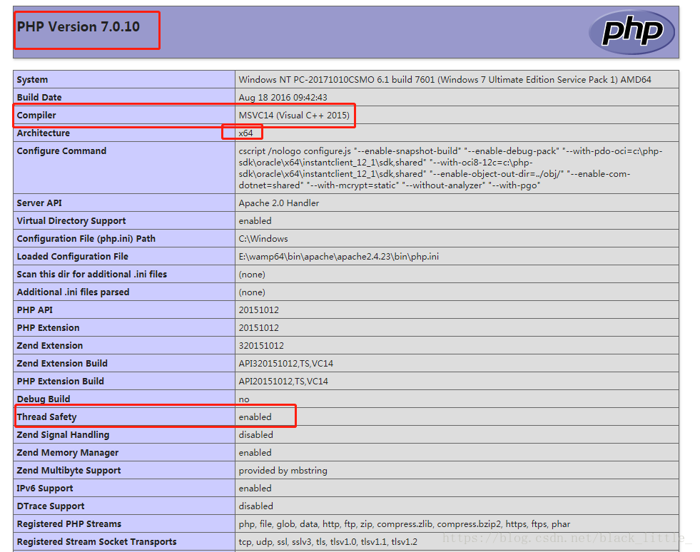Click '(none)' value for scan dir row
Image resolution: width=700 pixels, height=552 pixels.
tap(252, 275)
